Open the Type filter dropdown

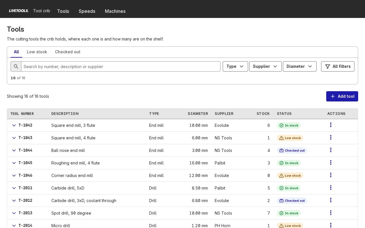click(235, 66)
